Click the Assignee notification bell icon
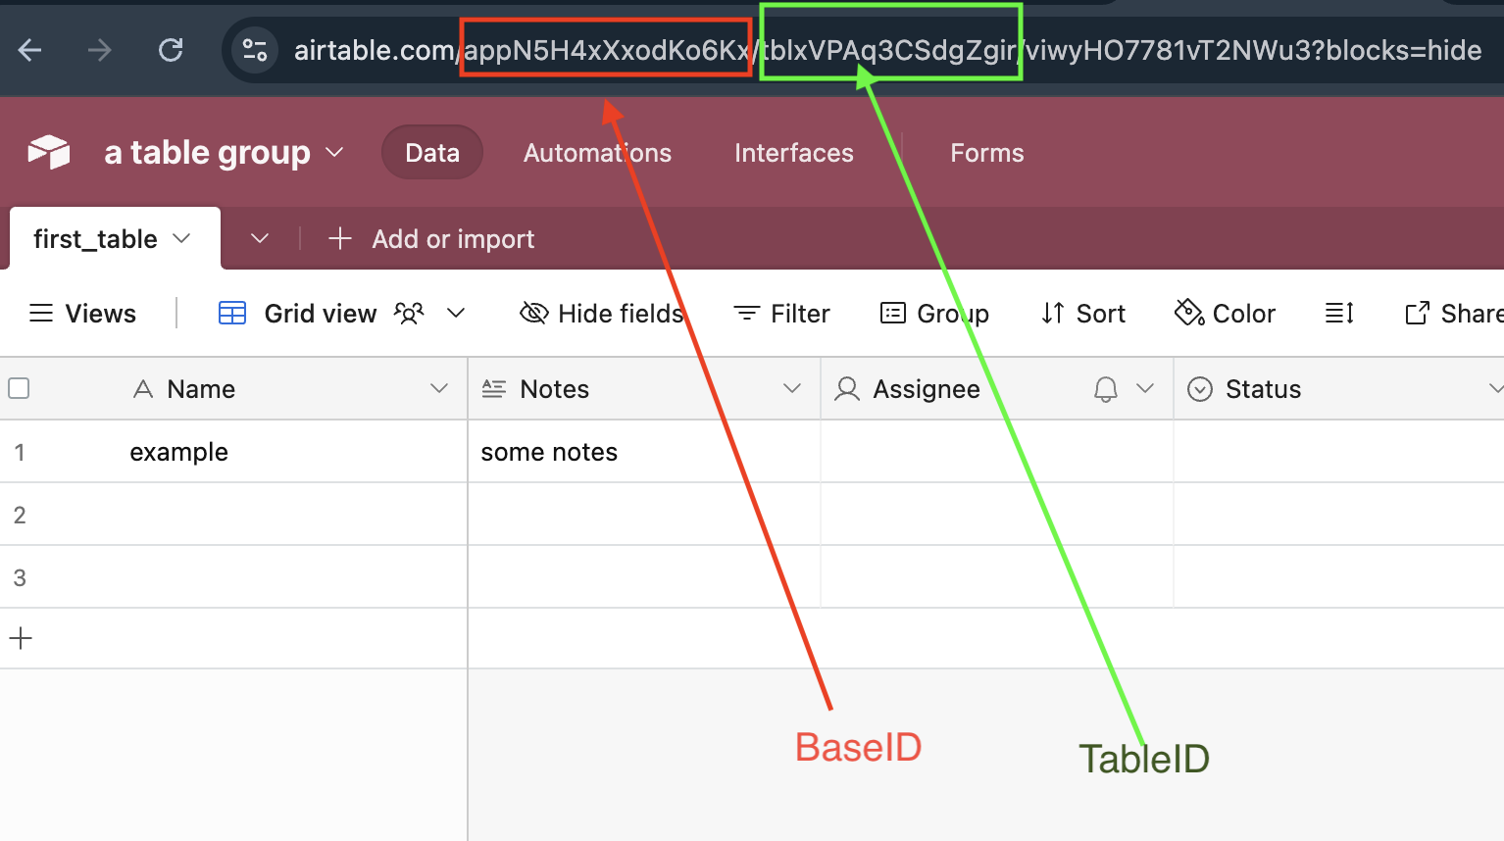Screen dimensions: 1504x841 coord(1106,389)
